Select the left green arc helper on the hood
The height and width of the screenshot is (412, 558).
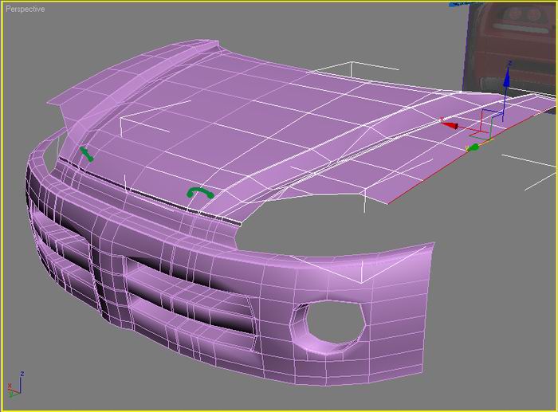point(86,154)
